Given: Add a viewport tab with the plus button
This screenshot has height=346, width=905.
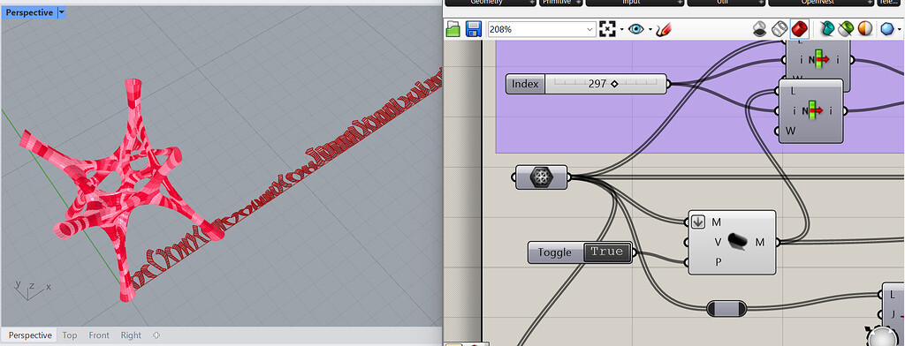Looking at the screenshot, I should [156, 335].
